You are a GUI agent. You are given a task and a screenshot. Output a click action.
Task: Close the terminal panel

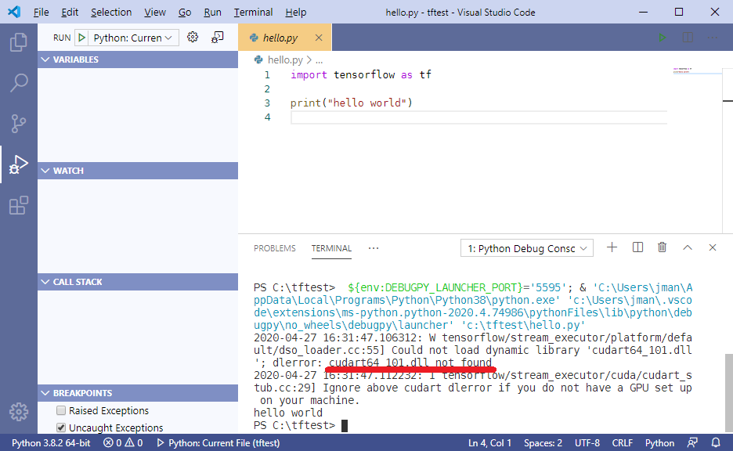[713, 247]
